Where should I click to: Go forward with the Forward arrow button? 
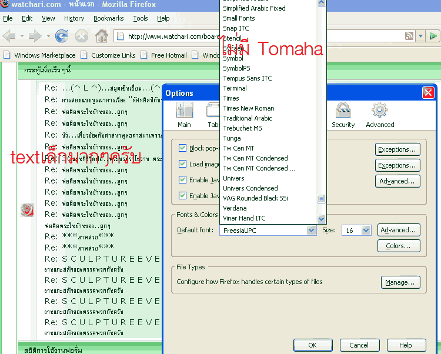(35, 36)
